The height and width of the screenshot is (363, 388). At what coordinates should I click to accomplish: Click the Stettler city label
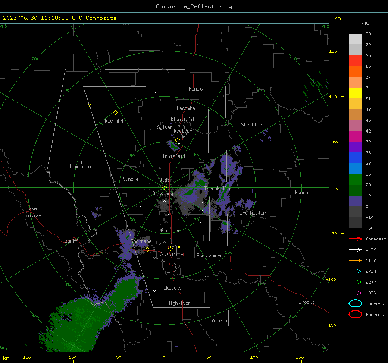[x=251, y=125]
